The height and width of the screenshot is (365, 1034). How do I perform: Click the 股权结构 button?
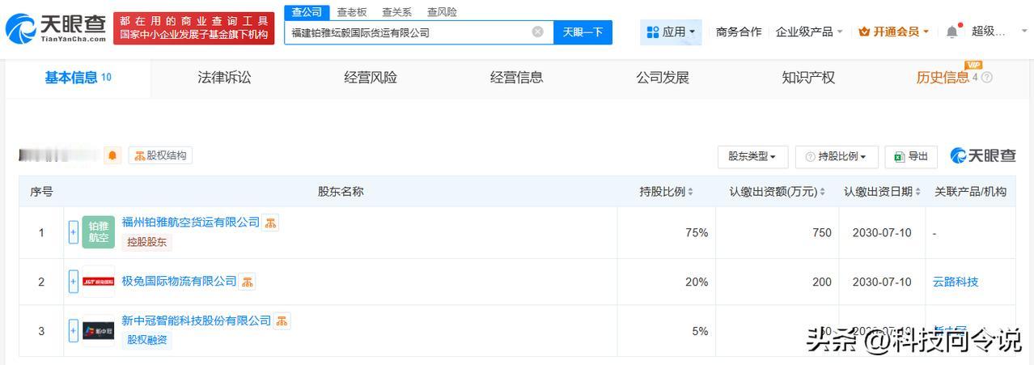pyautogui.click(x=160, y=155)
